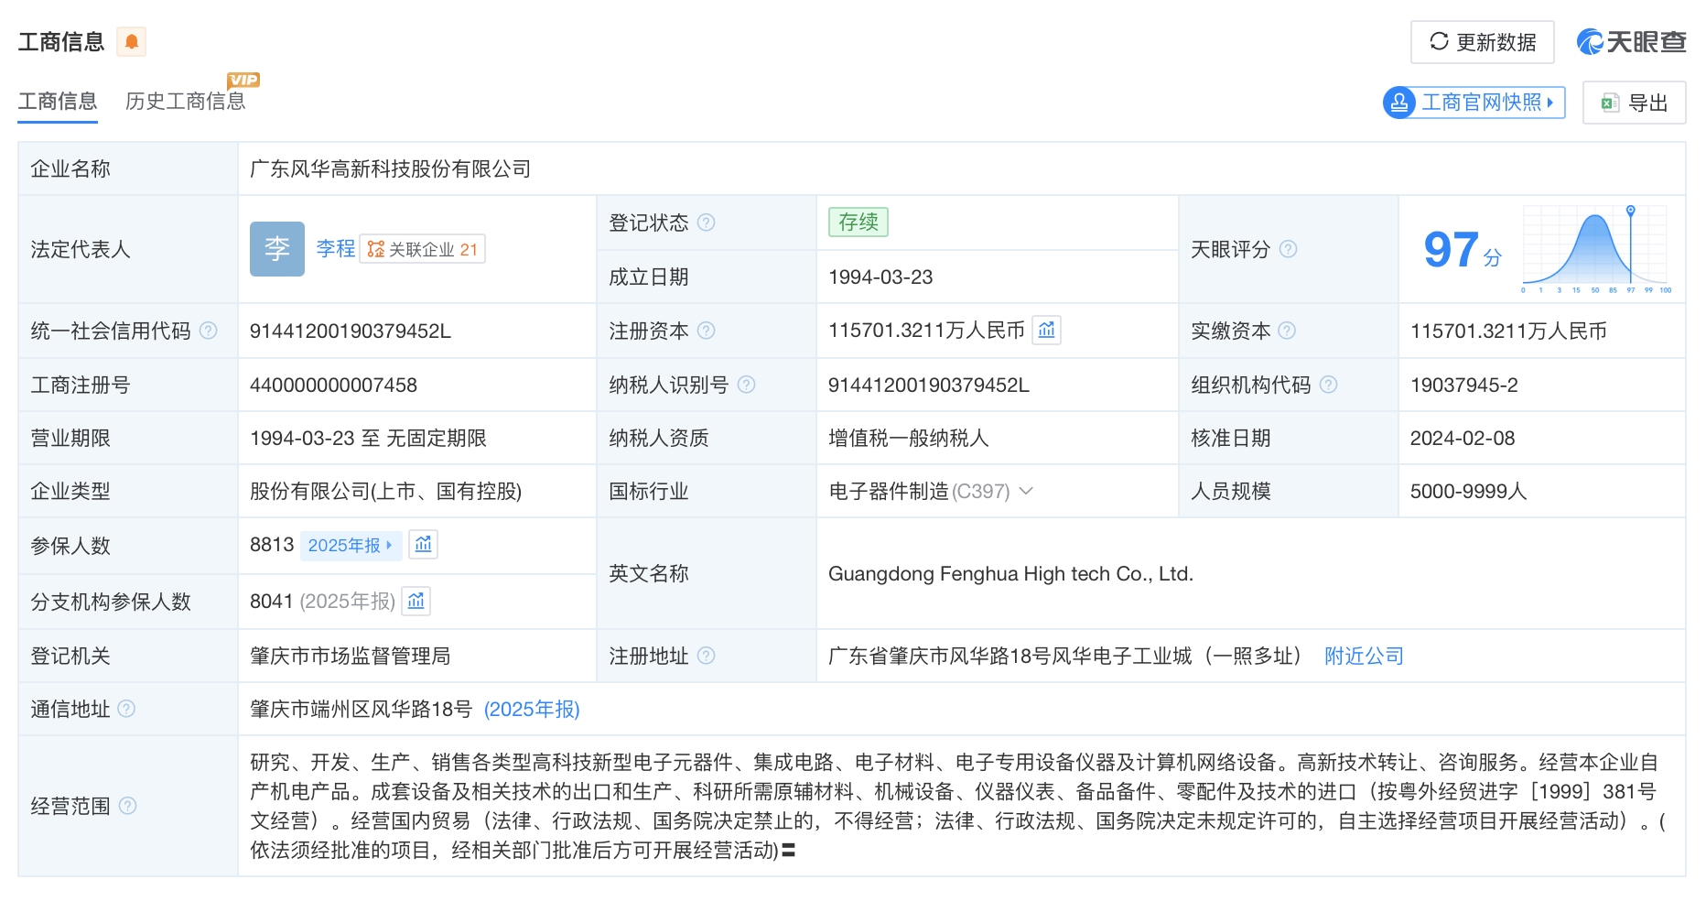Click help icon next to 实缴资本

[1287, 331]
